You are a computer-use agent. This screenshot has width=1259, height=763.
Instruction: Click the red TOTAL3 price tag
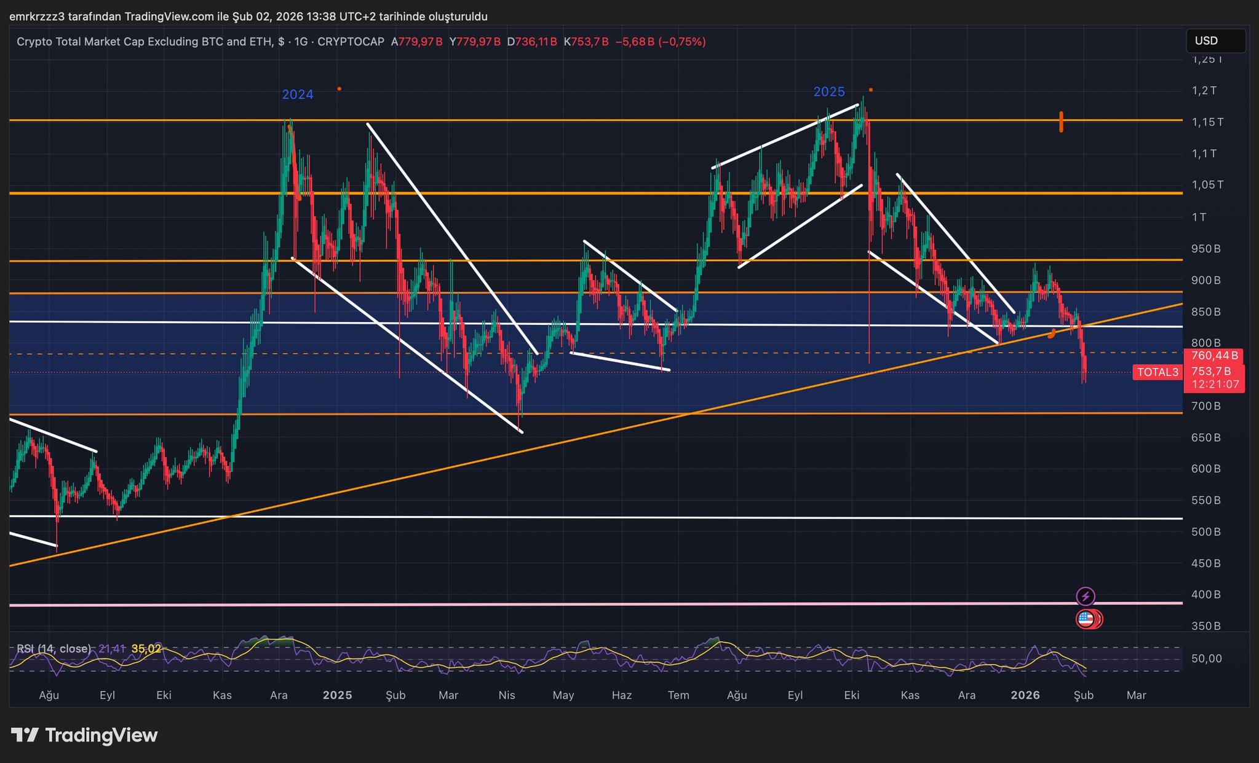(1158, 372)
